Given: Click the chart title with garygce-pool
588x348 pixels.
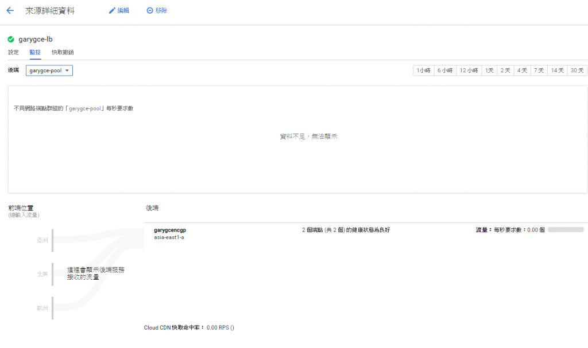Looking at the screenshot, I should coord(73,108).
